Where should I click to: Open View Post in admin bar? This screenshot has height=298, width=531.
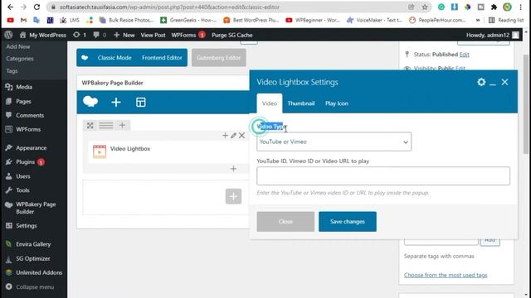coord(153,35)
